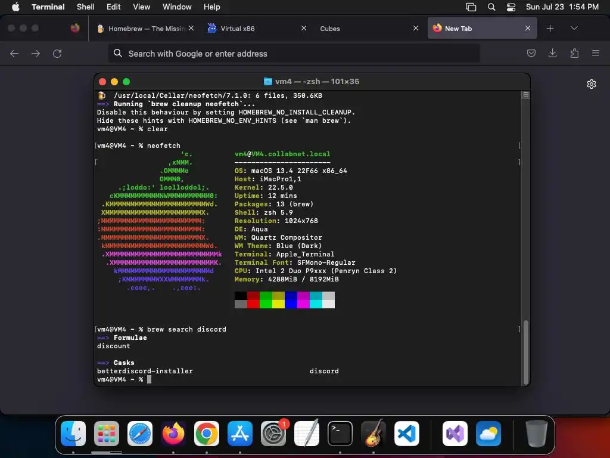This screenshot has height=458, width=610.
Task: Open the Terminal app menu
Action: [48, 7]
